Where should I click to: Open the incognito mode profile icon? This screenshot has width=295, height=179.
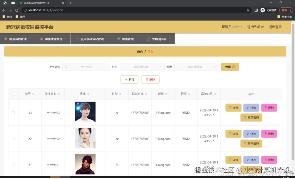263,10
